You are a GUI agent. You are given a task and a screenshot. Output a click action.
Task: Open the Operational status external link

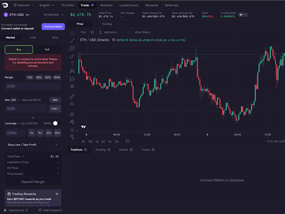[x=26, y=210]
